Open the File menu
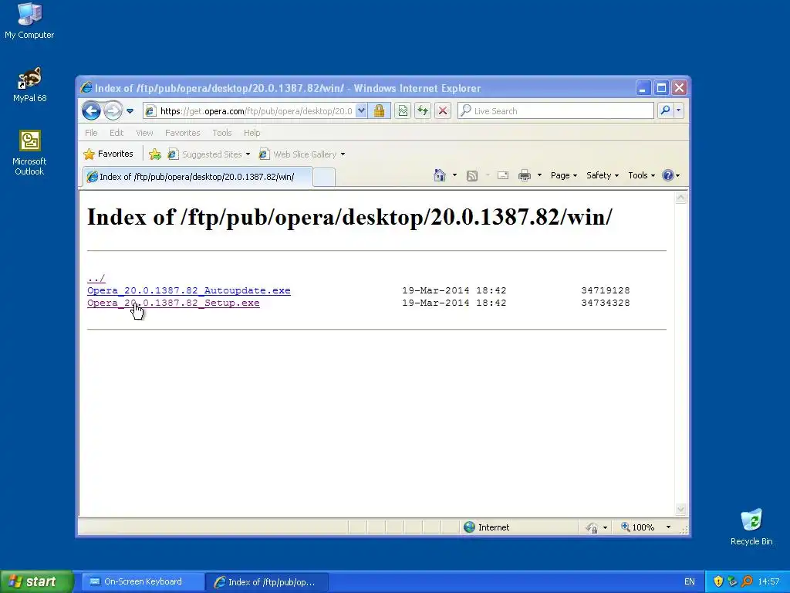 click(91, 133)
